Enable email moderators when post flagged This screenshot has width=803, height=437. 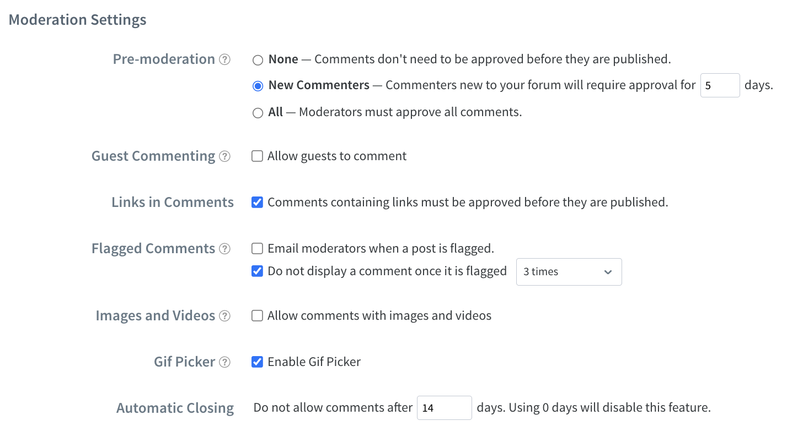[257, 249]
